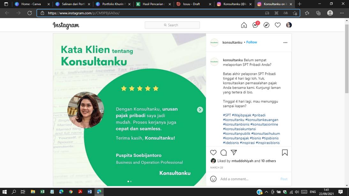Like the post with heart icon
The height and width of the screenshot is (196, 349).
213,152
